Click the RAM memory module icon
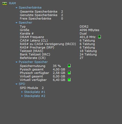Viewport: 122px width, 124px height. pyautogui.click(x=5, y=3)
